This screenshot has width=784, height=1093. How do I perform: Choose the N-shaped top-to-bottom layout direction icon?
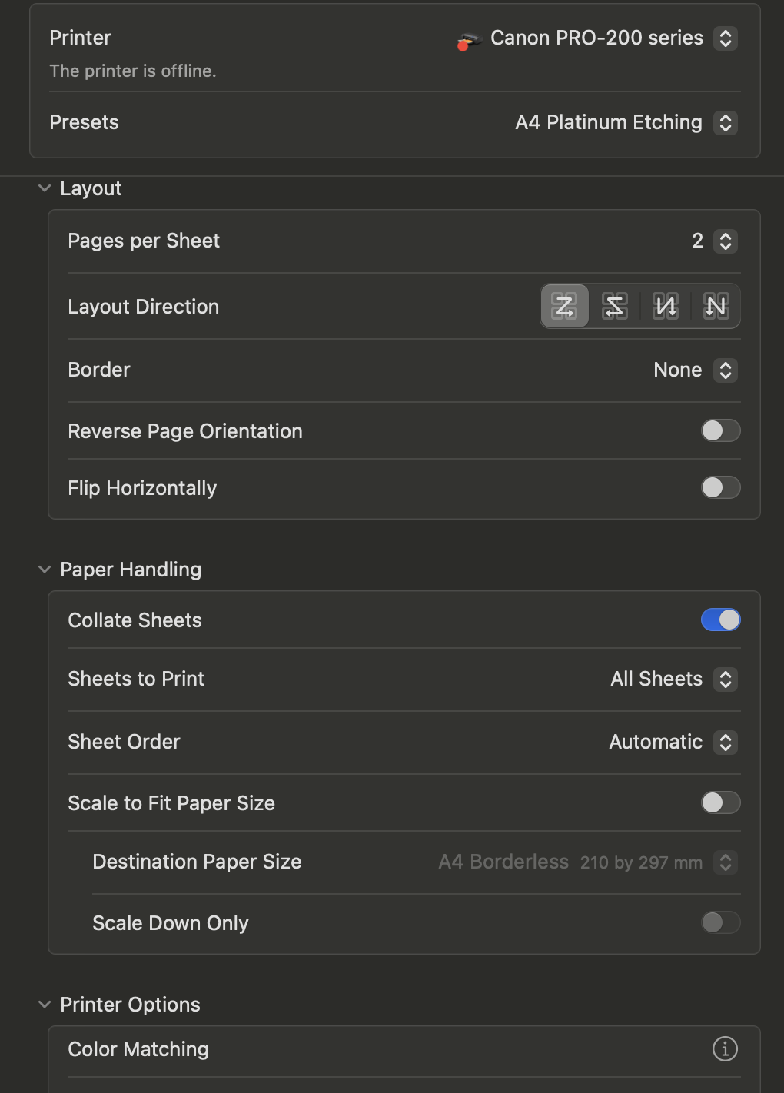tap(716, 306)
